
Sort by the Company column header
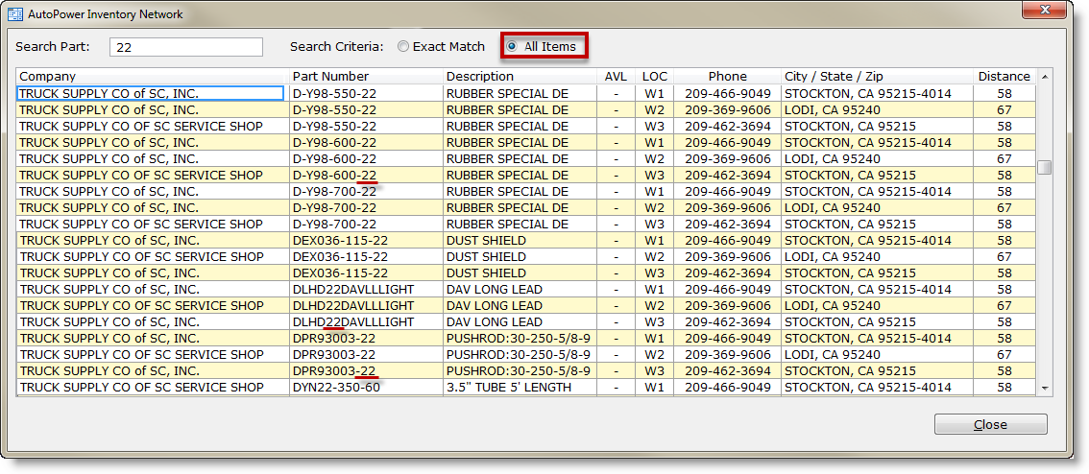click(152, 77)
